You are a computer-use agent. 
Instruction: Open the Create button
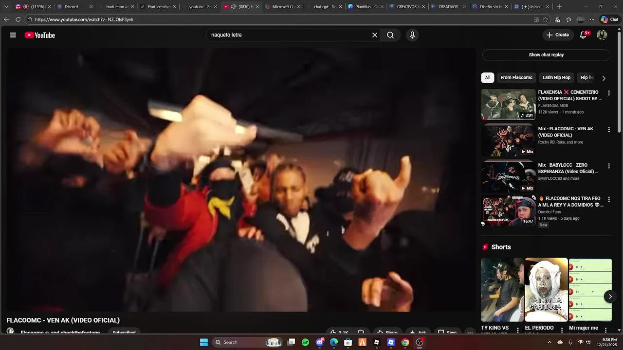[x=557, y=35]
